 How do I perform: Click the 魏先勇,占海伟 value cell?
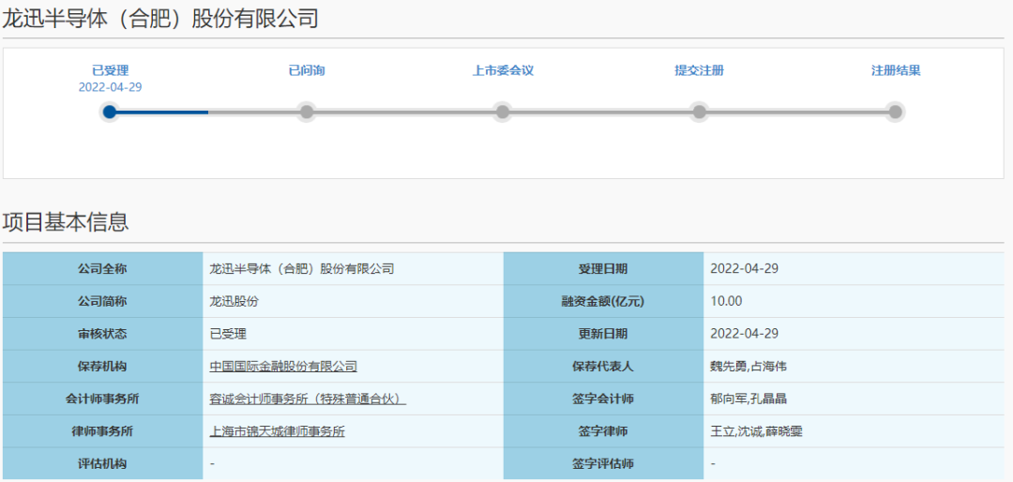coord(854,367)
